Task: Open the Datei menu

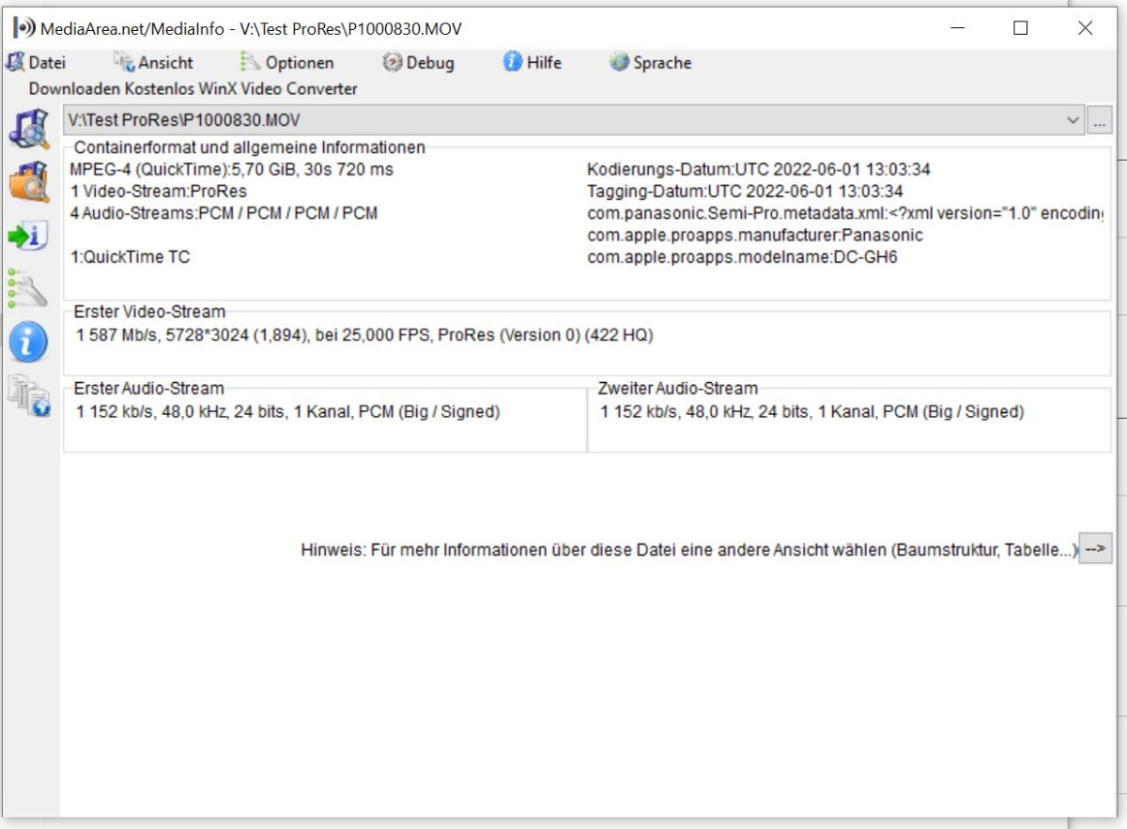Action: [36, 63]
